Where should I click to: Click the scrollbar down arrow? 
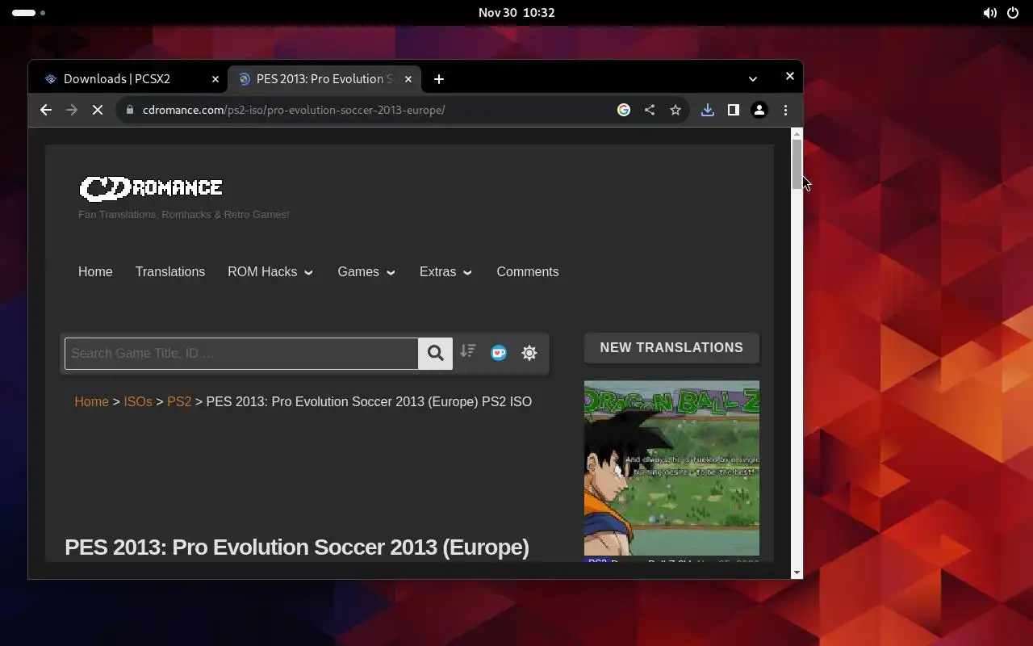pos(797,573)
